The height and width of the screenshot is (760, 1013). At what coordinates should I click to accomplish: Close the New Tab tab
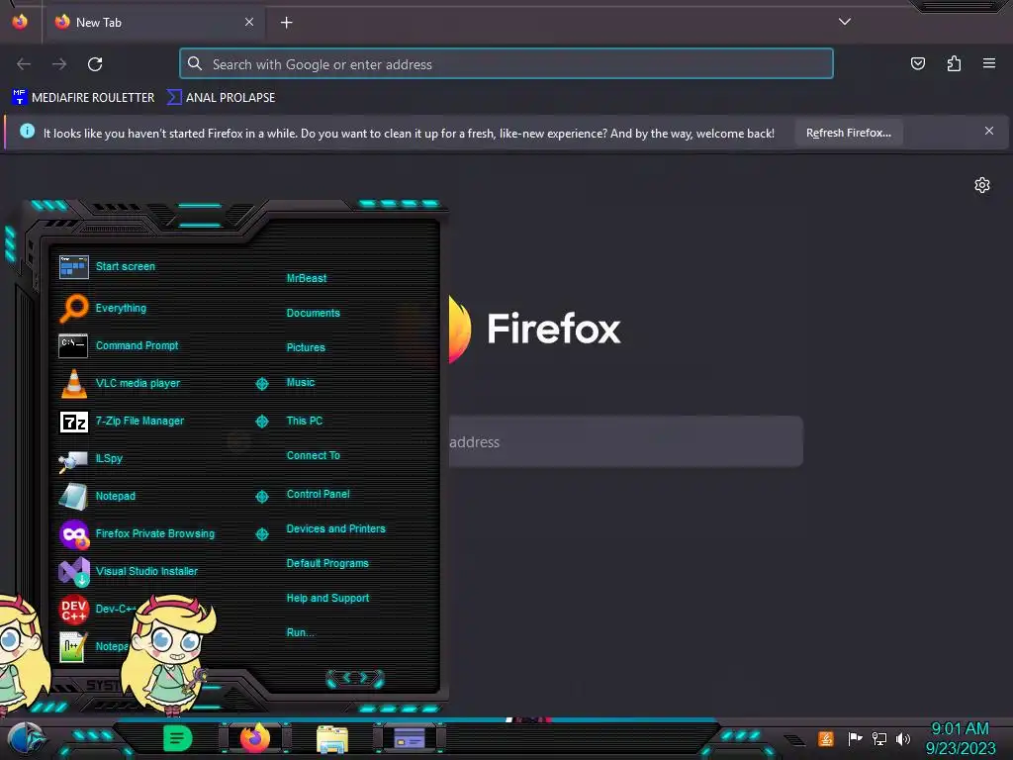tap(249, 22)
